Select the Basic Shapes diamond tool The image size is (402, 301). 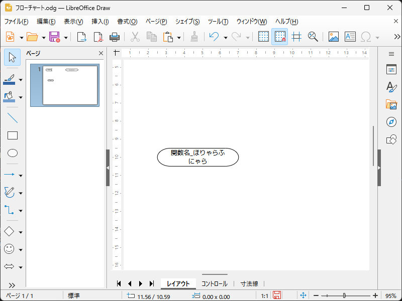9,231
